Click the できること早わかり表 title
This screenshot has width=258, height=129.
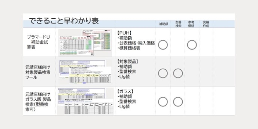coord(64,21)
